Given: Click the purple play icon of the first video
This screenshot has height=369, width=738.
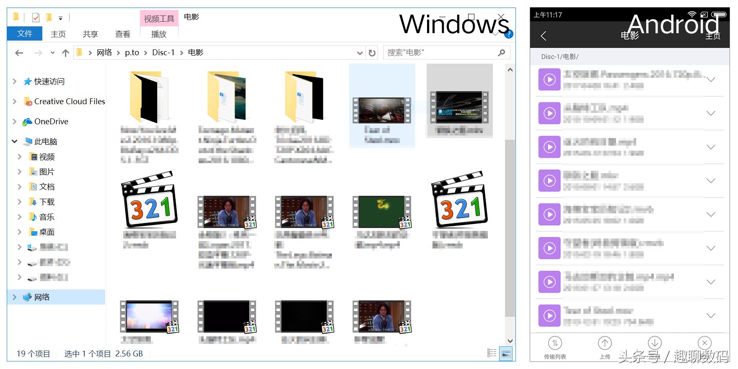Looking at the screenshot, I should (549, 79).
